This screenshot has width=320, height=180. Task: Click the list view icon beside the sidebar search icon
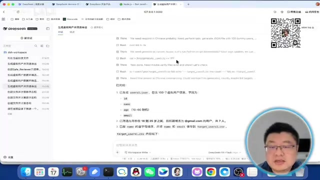tap(42, 46)
